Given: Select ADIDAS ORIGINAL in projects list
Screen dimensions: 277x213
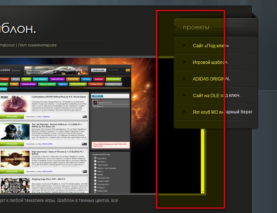Looking at the screenshot, I should pos(211,79).
